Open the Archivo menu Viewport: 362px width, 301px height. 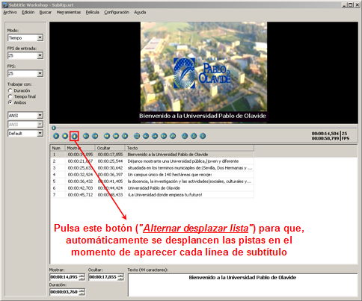(10, 12)
